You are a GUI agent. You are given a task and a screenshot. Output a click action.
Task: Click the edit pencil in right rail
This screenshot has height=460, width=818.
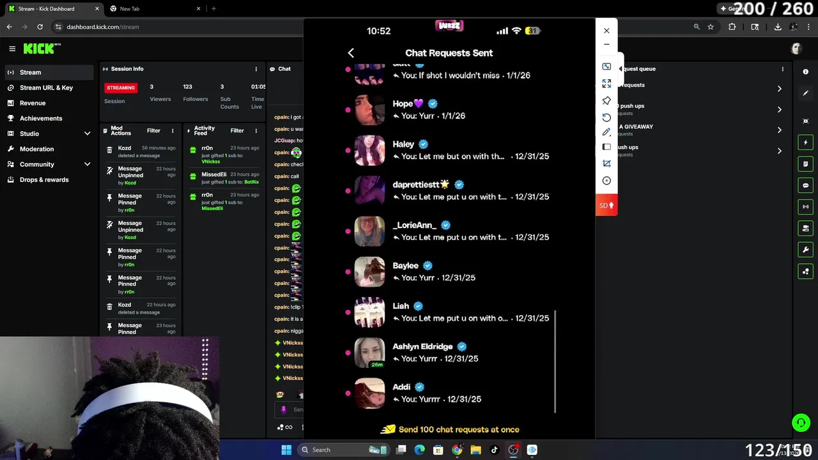click(805, 93)
